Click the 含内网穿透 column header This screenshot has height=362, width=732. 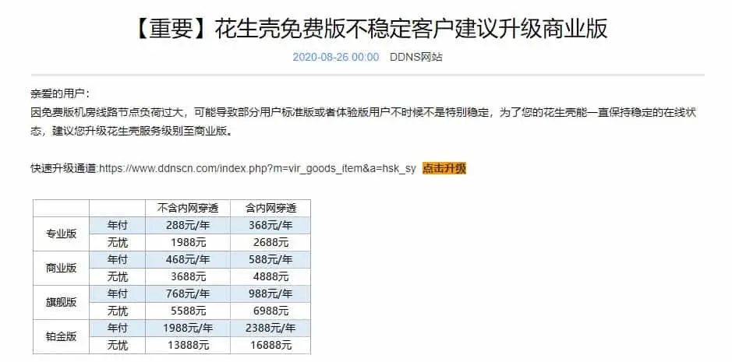[x=271, y=208]
